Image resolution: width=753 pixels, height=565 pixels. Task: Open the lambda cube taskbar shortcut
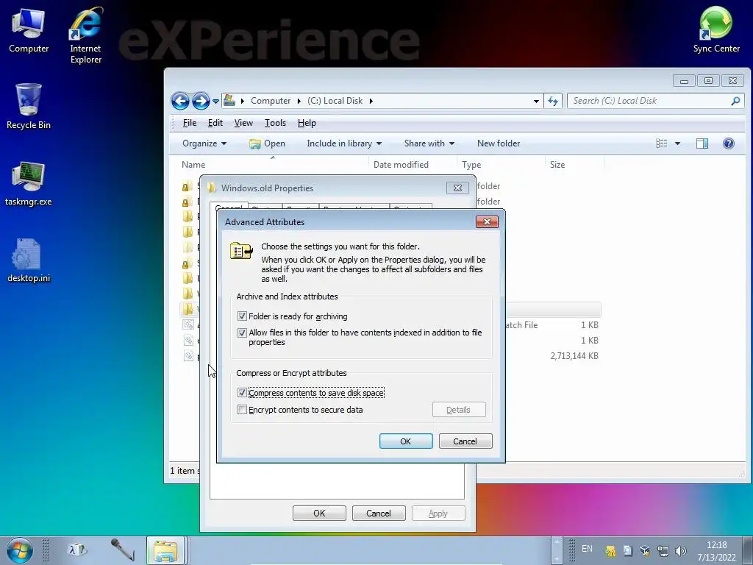point(77,550)
